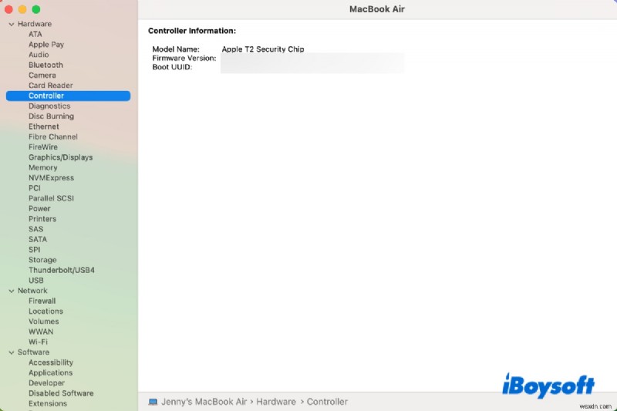View Storage information
617x411 pixels.
(x=42, y=260)
